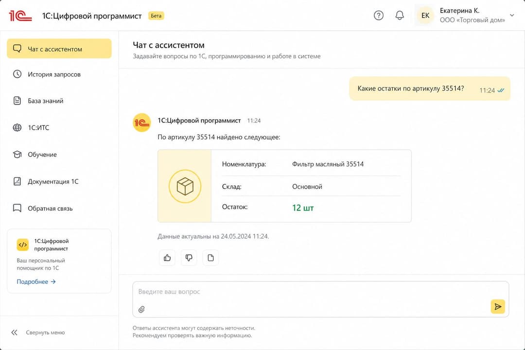Follow the Подробнее link

(x=36, y=281)
